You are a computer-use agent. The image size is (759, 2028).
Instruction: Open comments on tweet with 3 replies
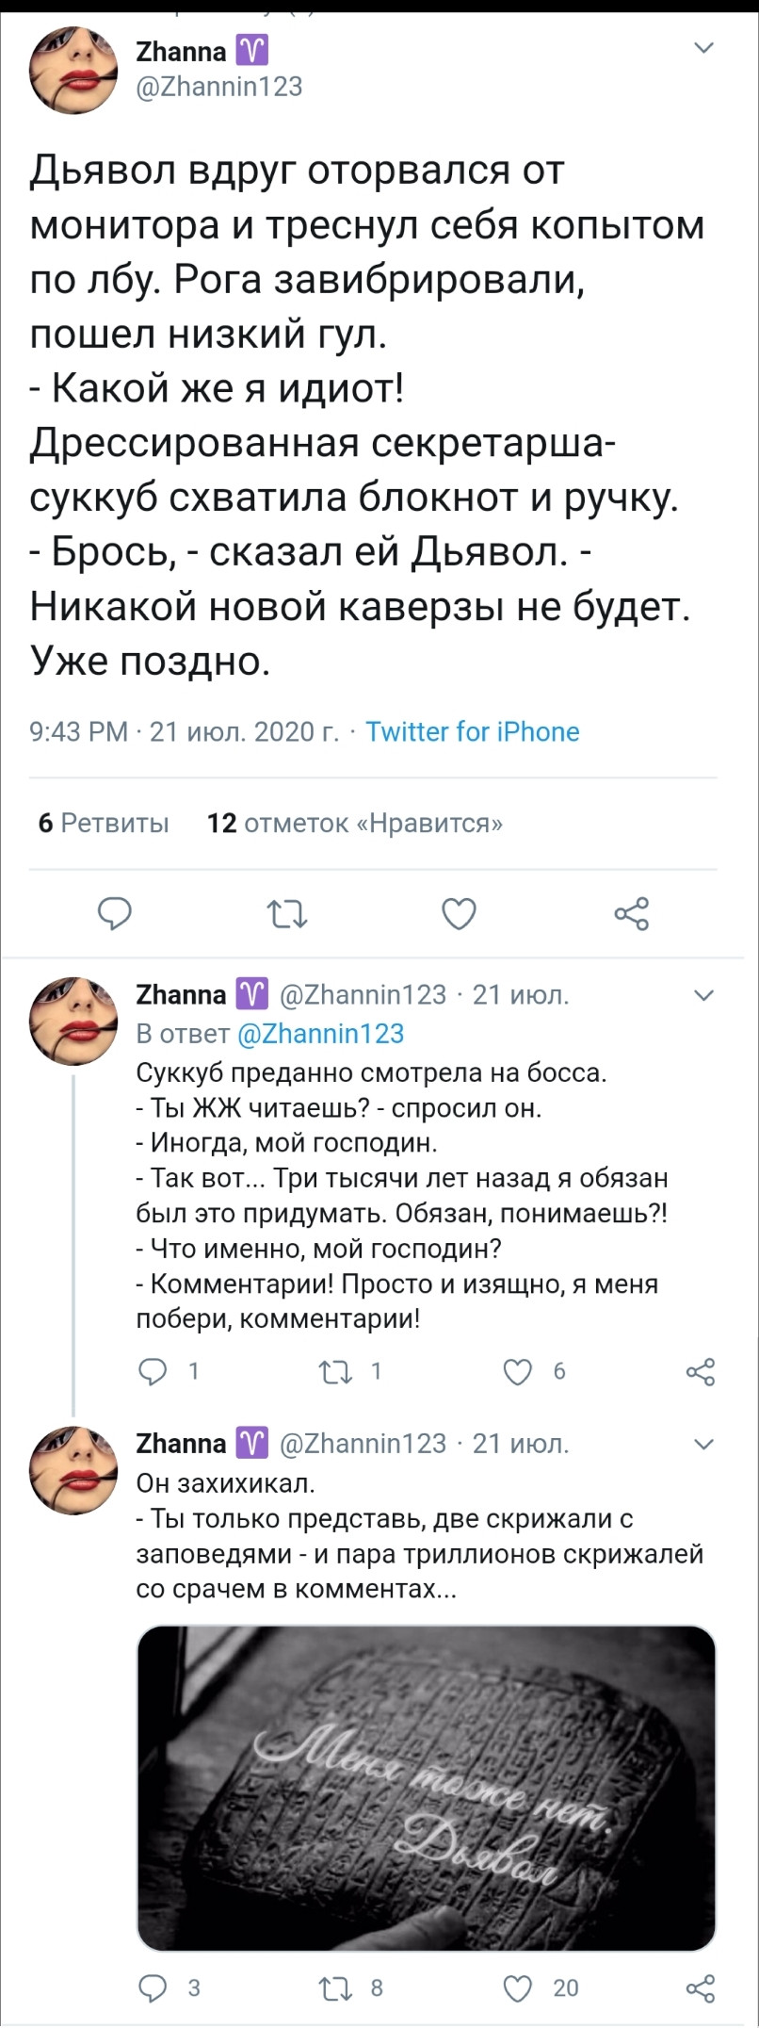pos(153,1987)
